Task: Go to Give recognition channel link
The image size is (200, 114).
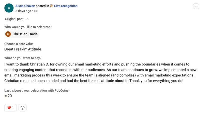Action: pyautogui.click(x=66, y=6)
